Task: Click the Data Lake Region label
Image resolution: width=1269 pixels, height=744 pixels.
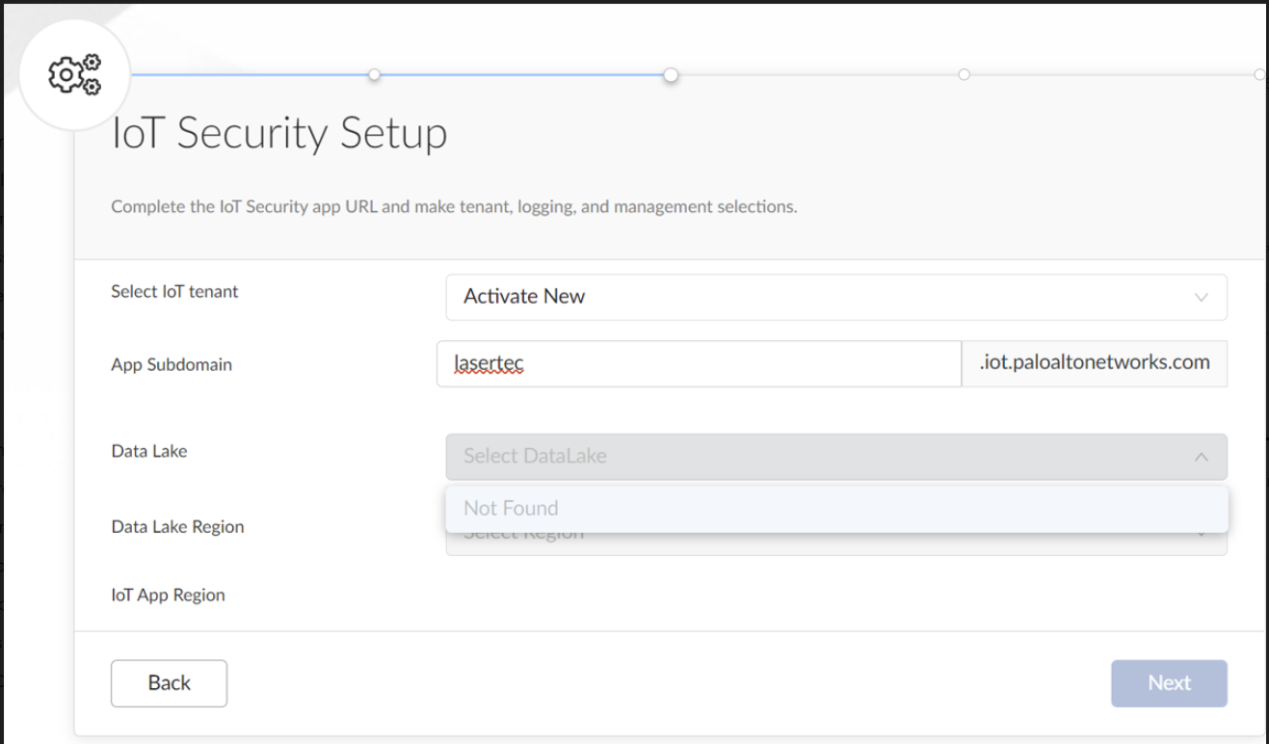Action: coord(177,527)
